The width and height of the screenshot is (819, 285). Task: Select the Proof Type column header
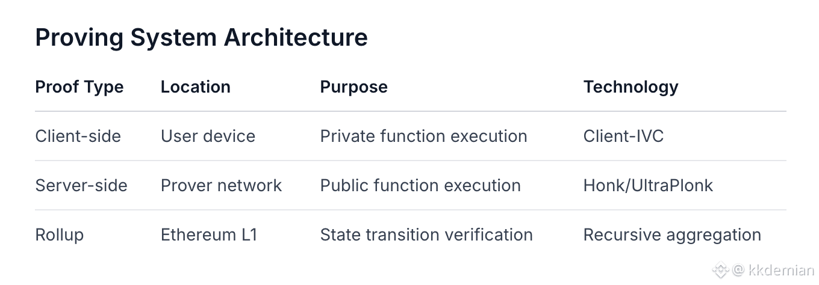coord(79,87)
